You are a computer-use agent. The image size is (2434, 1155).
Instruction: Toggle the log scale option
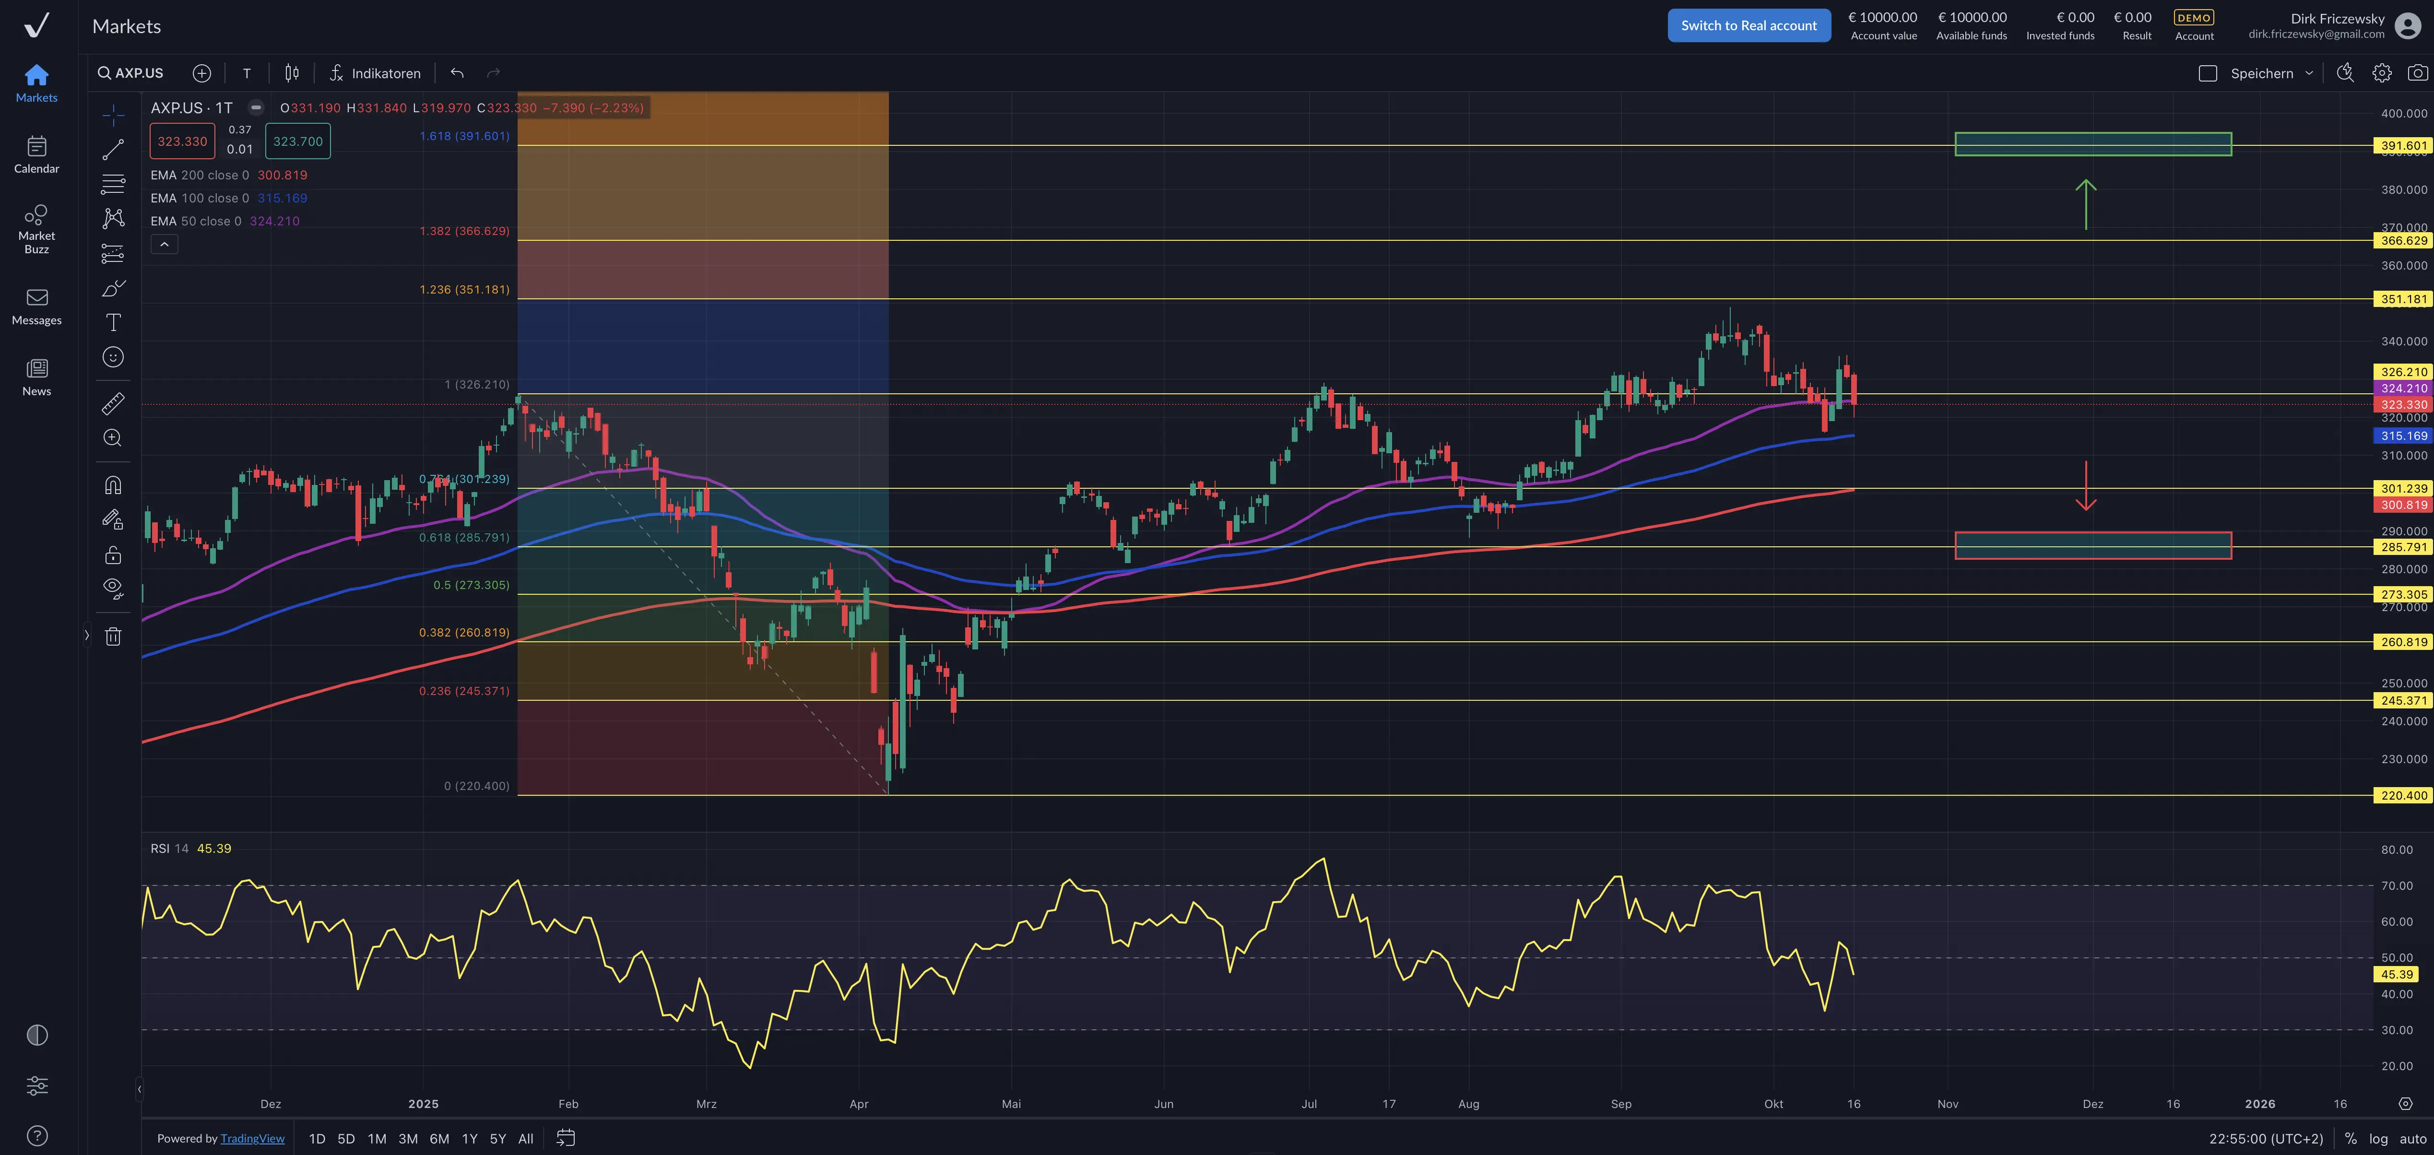pos(2378,1138)
